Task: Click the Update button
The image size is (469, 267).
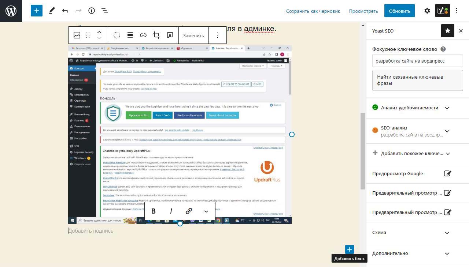Action: click(x=399, y=11)
